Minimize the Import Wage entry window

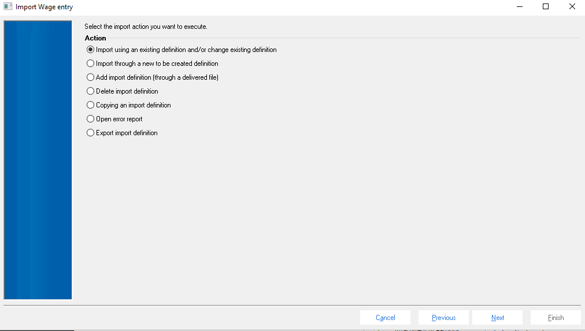[519, 7]
